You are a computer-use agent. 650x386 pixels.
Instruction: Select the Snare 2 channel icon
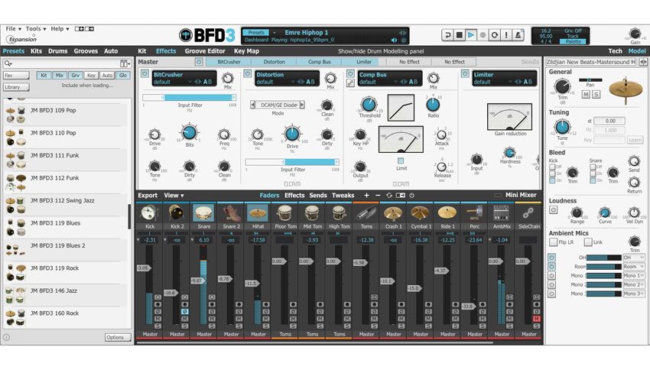point(231,213)
